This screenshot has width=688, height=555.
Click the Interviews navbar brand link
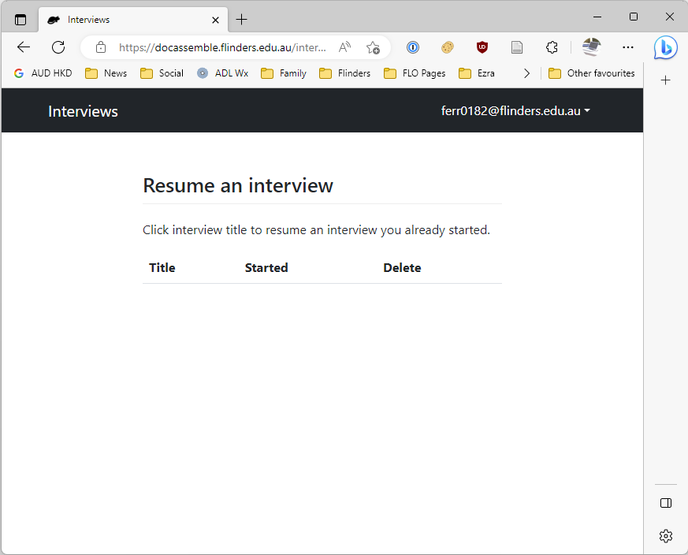83,110
